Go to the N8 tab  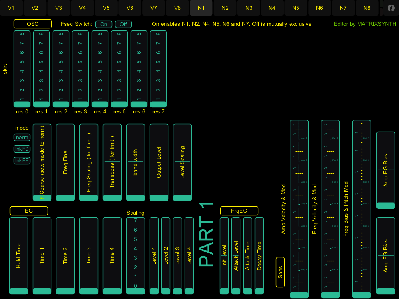(367, 8)
